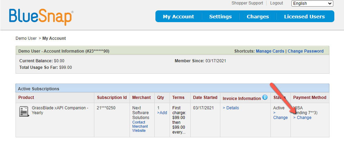The image size is (344, 146).
Task: Click the Payment Method column header
Action: tap(310, 98)
